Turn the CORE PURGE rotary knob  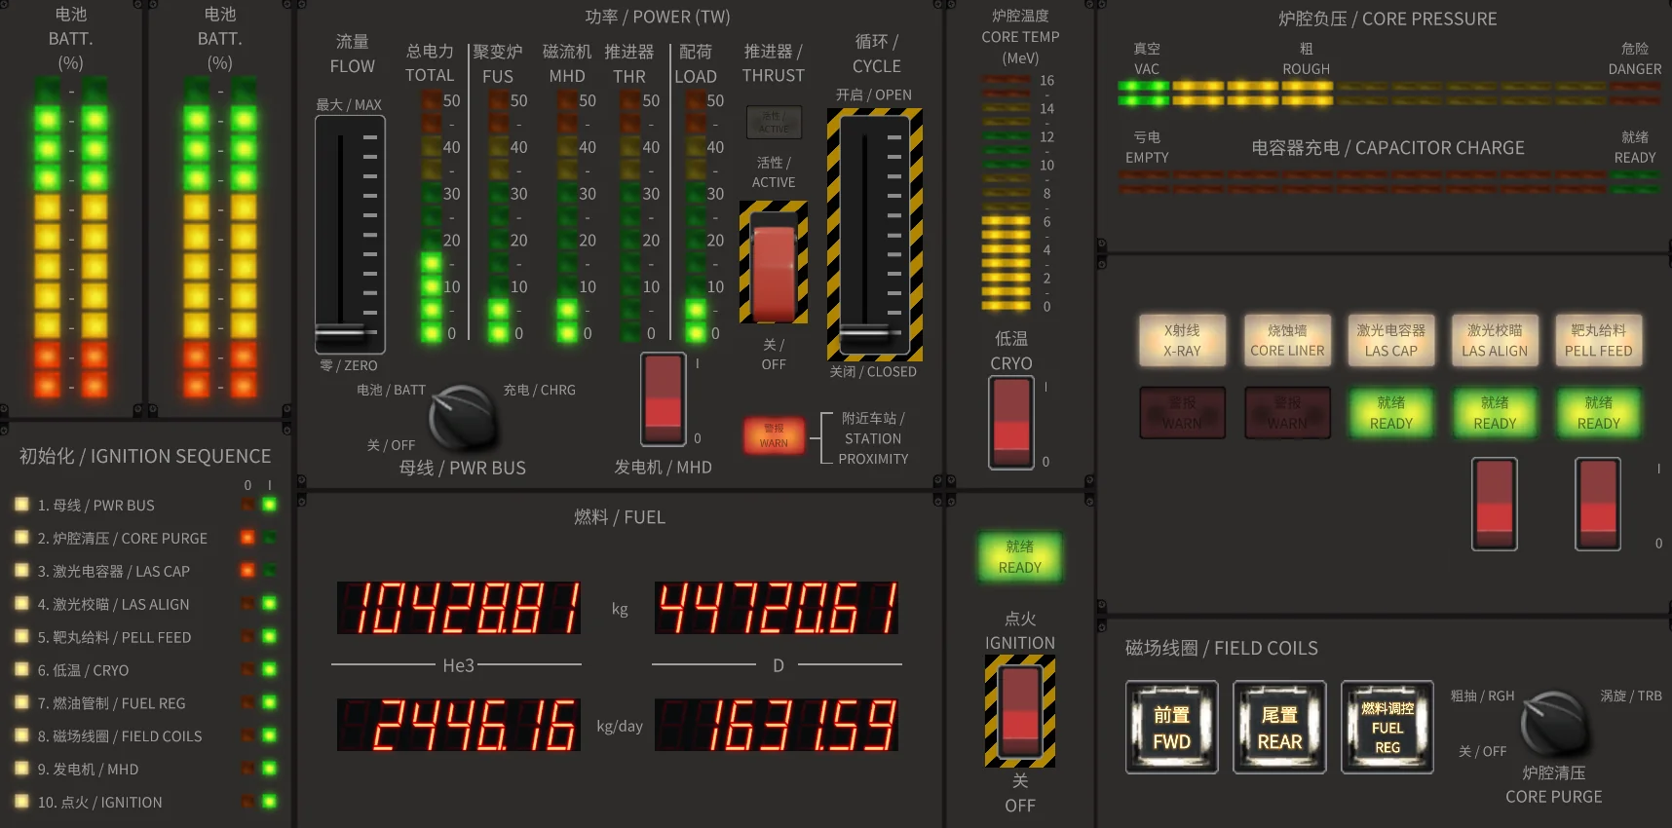(1553, 723)
